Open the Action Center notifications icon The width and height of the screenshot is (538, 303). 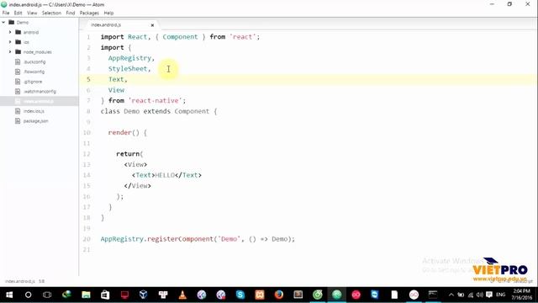(x=489, y=295)
